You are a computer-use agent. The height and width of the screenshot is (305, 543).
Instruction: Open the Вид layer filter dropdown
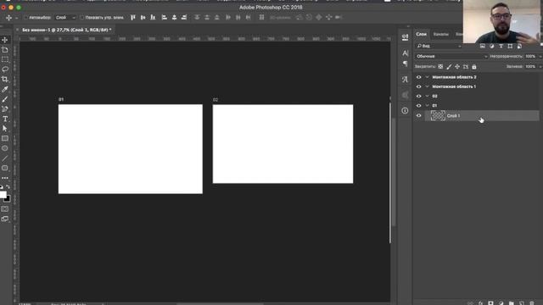coord(439,46)
